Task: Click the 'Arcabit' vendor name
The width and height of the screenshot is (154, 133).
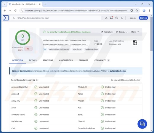Action: [81, 101]
